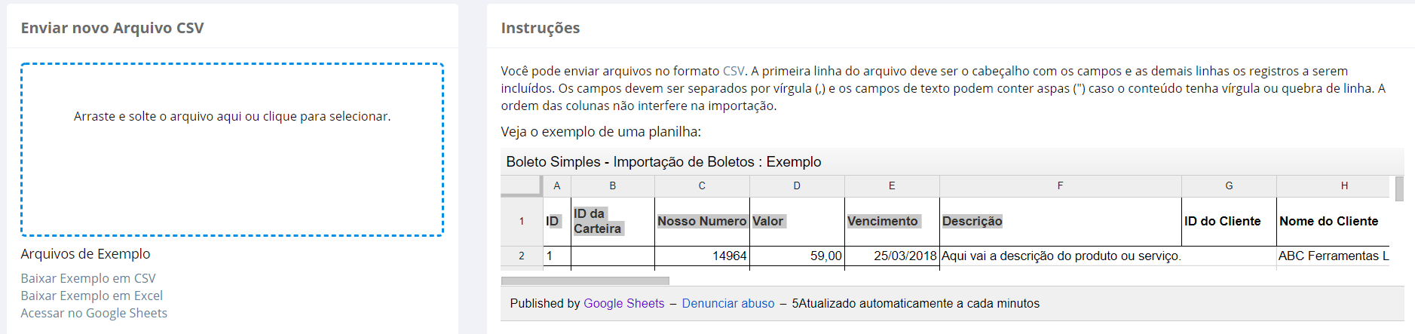1415x334 pixels.
Task: Select spreadsheet column B header
Action: tap(613, 185)
